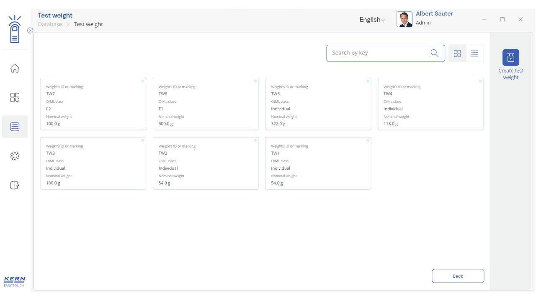Select the Database sidebar icon
The height and width of the screenshot is (301, 536).
coord(15,127)
